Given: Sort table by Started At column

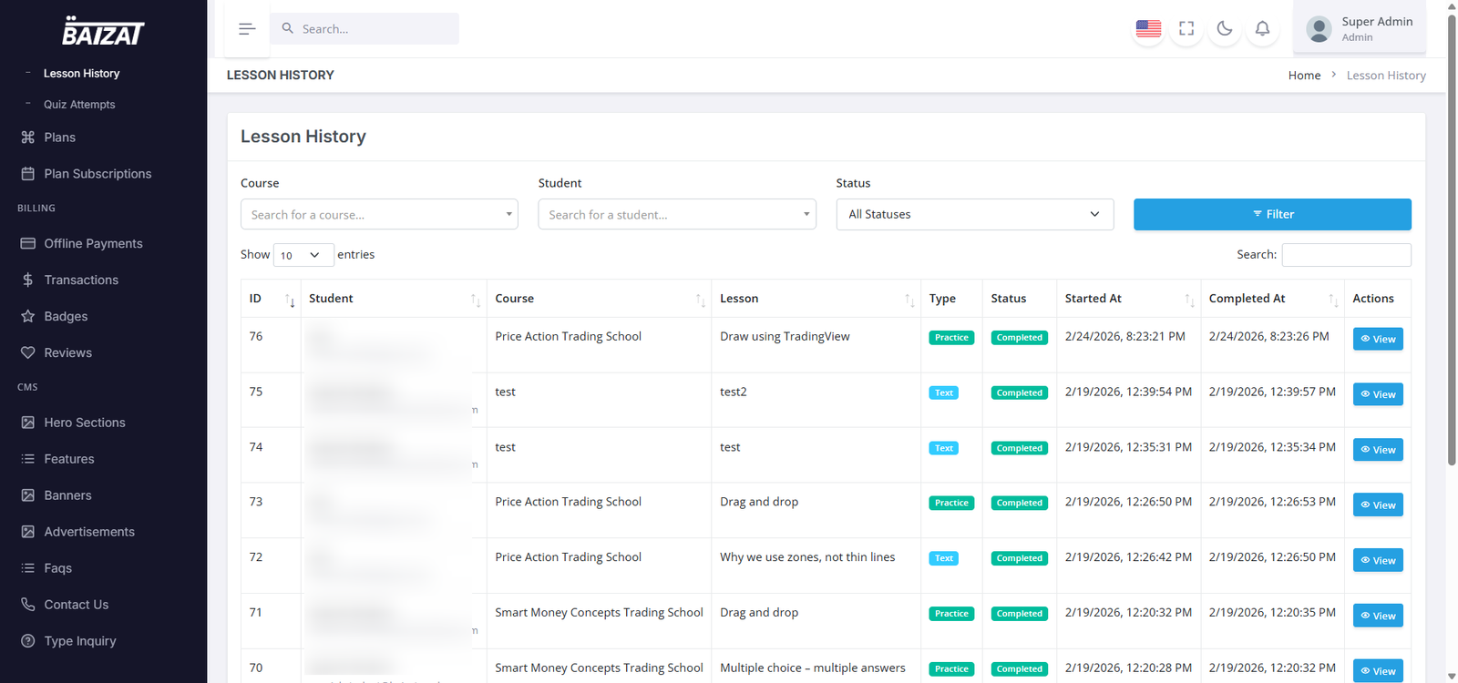Looking at the screenshot, I should [x=1128, y=299].
